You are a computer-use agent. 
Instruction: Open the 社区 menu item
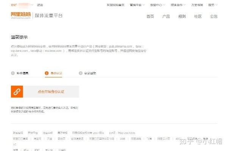pos(198,17)
